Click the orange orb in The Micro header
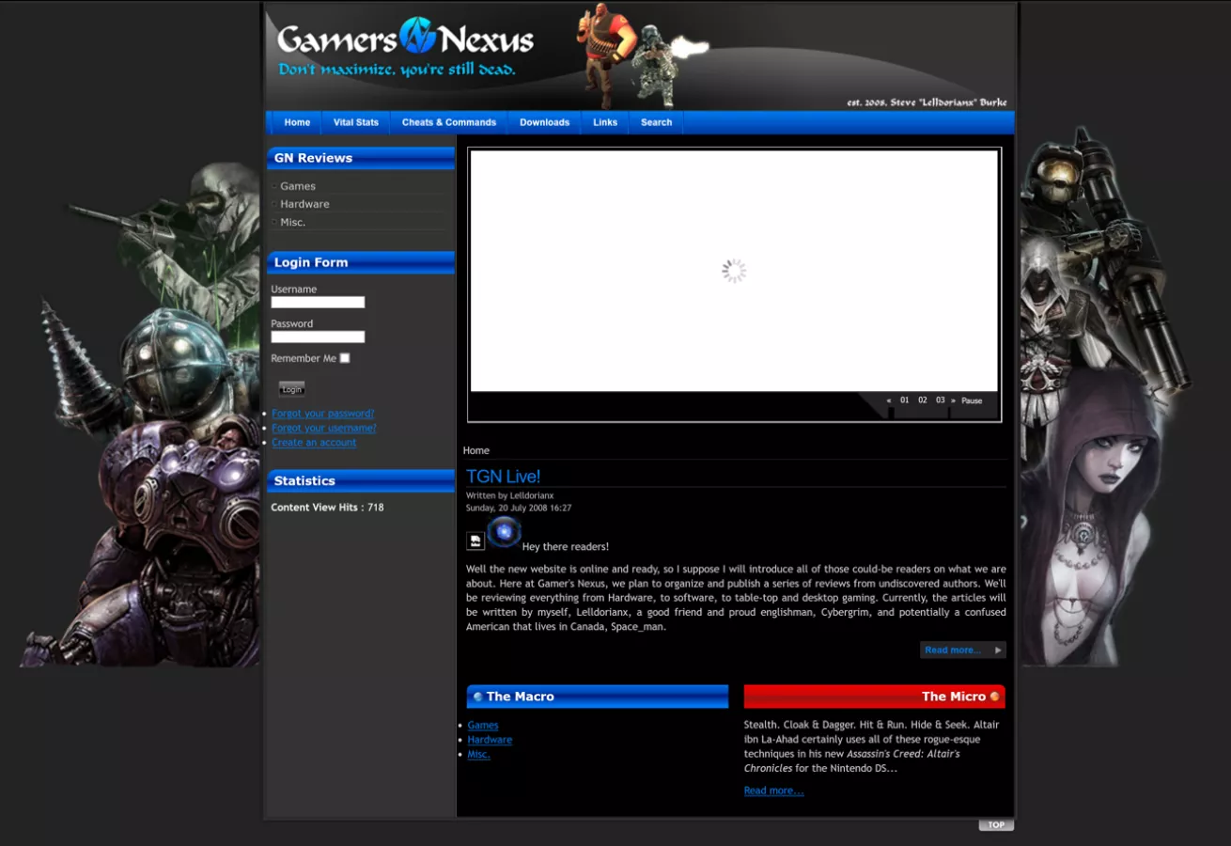The image size is (1231, 846). [x=994, y=697]
